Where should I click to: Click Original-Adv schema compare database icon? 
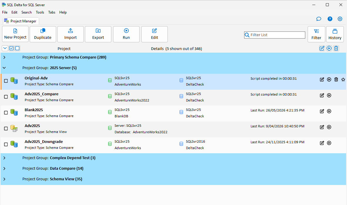14,81
